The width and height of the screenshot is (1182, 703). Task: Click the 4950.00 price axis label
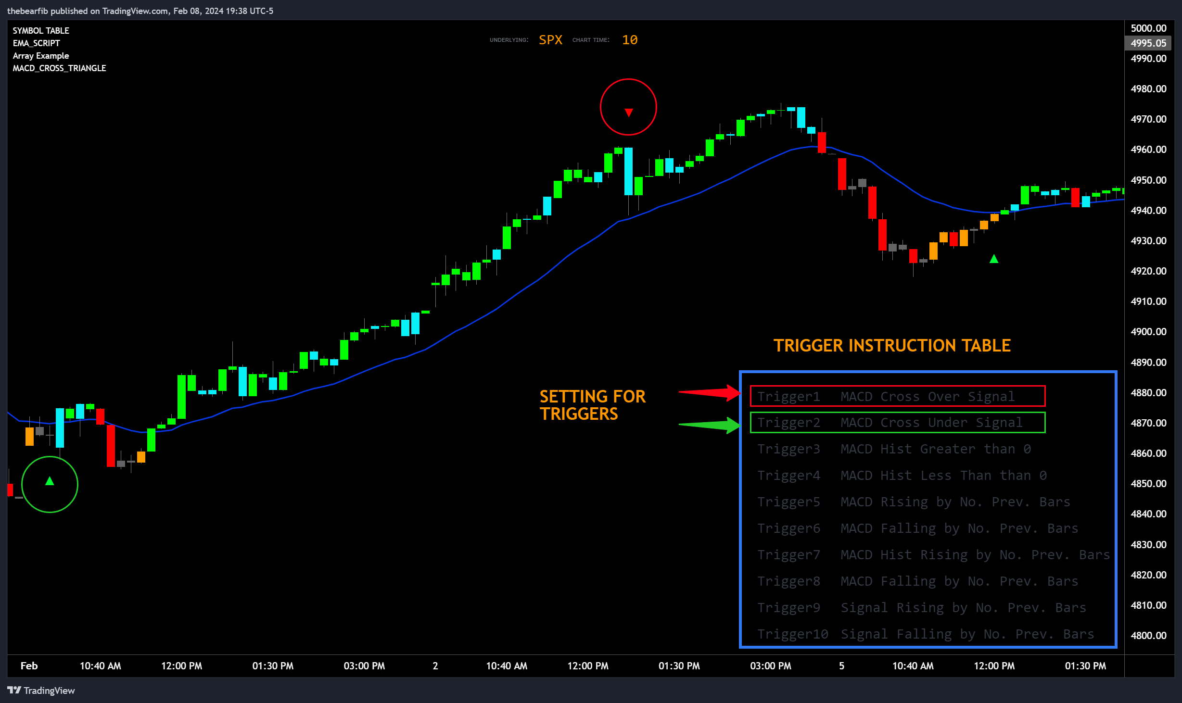(1148, 180)
